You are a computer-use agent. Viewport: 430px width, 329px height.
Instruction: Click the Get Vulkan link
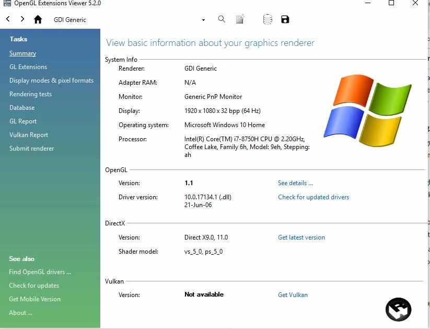(293, 294)
